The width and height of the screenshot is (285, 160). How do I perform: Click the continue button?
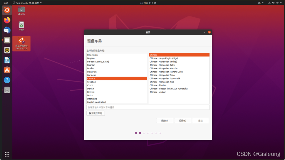(x=200, y=121)
